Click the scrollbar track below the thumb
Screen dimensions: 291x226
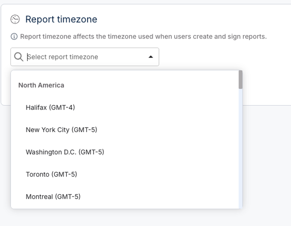pos(240,149)
